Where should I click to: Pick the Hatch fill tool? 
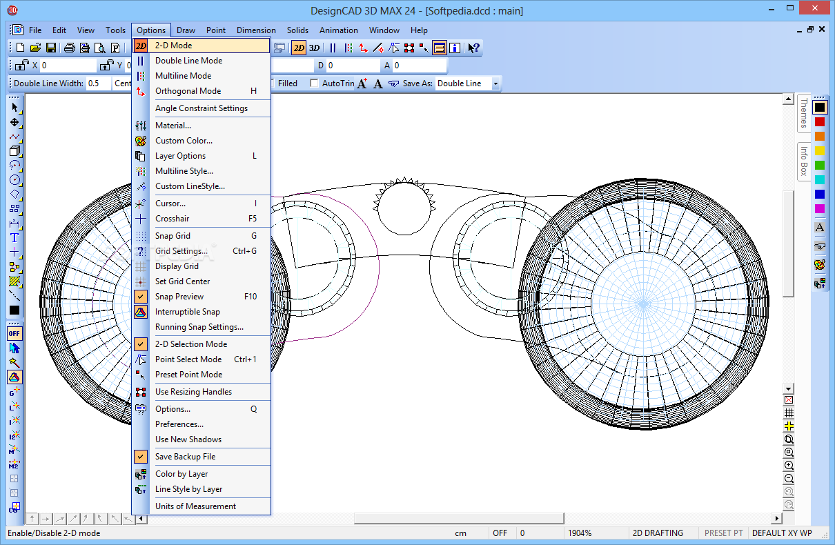pos(14,281)
